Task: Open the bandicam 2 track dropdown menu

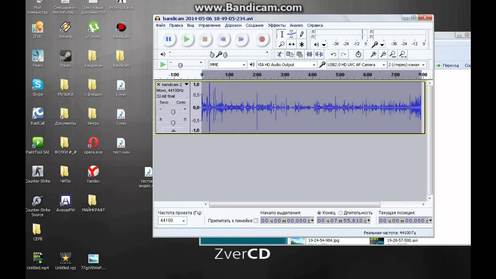Action: coord(186,84)
